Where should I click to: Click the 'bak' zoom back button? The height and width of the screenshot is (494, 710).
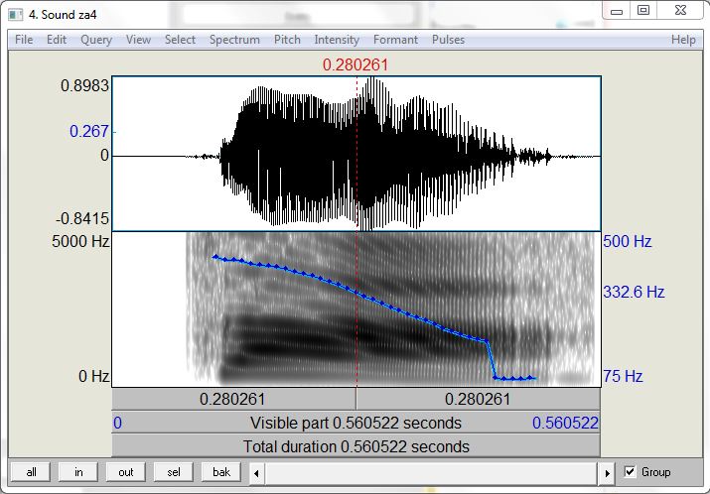click(x=221, y=472)
